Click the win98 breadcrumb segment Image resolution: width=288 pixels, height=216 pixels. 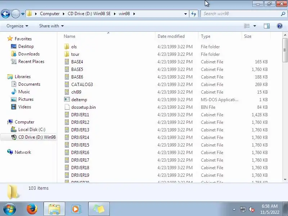click(124, 14)
